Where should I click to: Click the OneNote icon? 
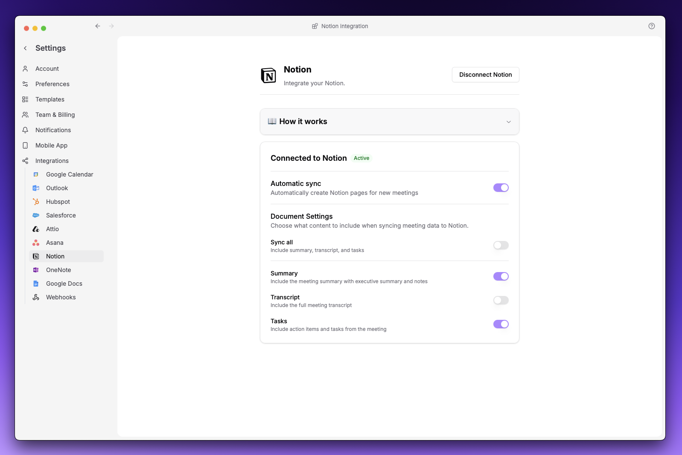click(x=36, y=270)
